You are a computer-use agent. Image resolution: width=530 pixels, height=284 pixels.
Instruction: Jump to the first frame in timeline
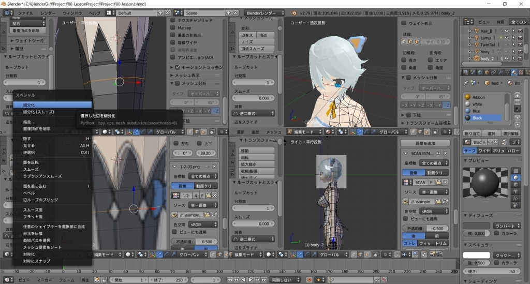[229, 280]
